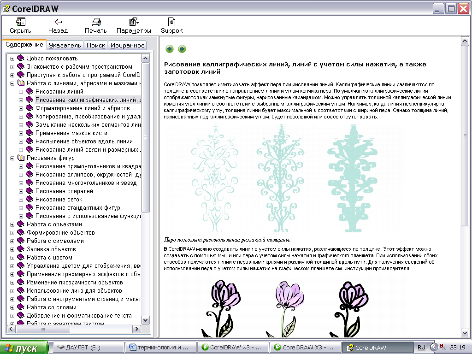Go to next topic with green right arrow

coord(182,49)
